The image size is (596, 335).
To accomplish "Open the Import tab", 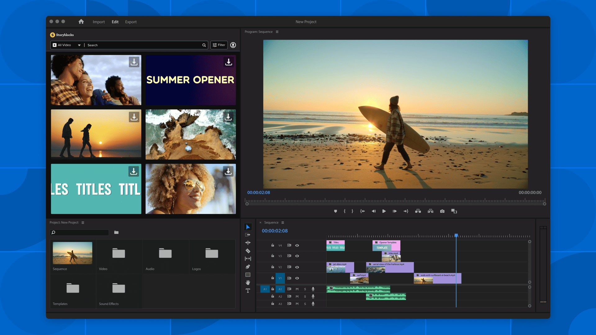I will pyautogui.click(x=99, y=22).
